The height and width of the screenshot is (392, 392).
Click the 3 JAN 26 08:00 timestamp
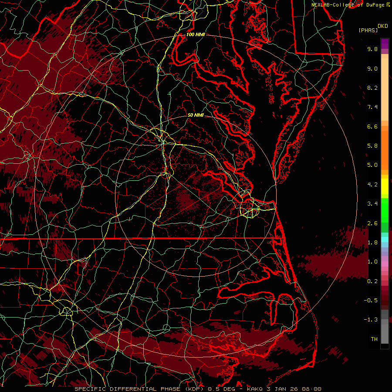click(x=294, y=389)
